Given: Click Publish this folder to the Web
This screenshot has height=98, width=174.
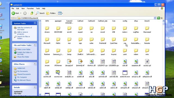Looking at the screenshot, I should (x=24, y=53).
